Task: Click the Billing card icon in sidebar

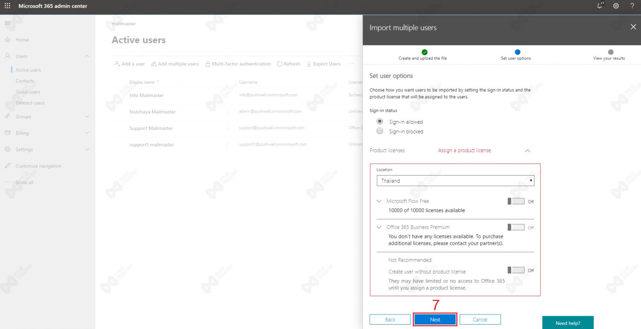Action: click(x=8, y=133)
